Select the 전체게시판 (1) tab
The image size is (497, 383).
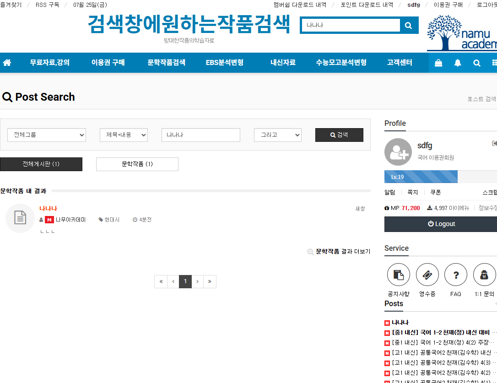(x=41, y=164)
